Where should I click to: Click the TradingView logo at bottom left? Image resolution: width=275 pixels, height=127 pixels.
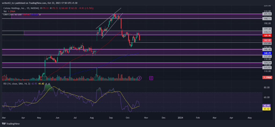click(x=11, y=124)
